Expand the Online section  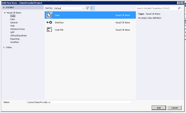(4, 47)
